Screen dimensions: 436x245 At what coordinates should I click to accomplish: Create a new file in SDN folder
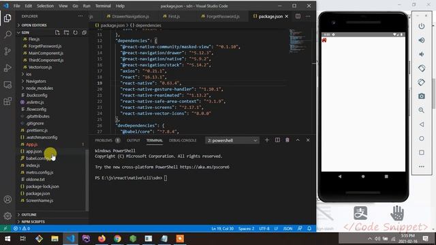[57, 33]
